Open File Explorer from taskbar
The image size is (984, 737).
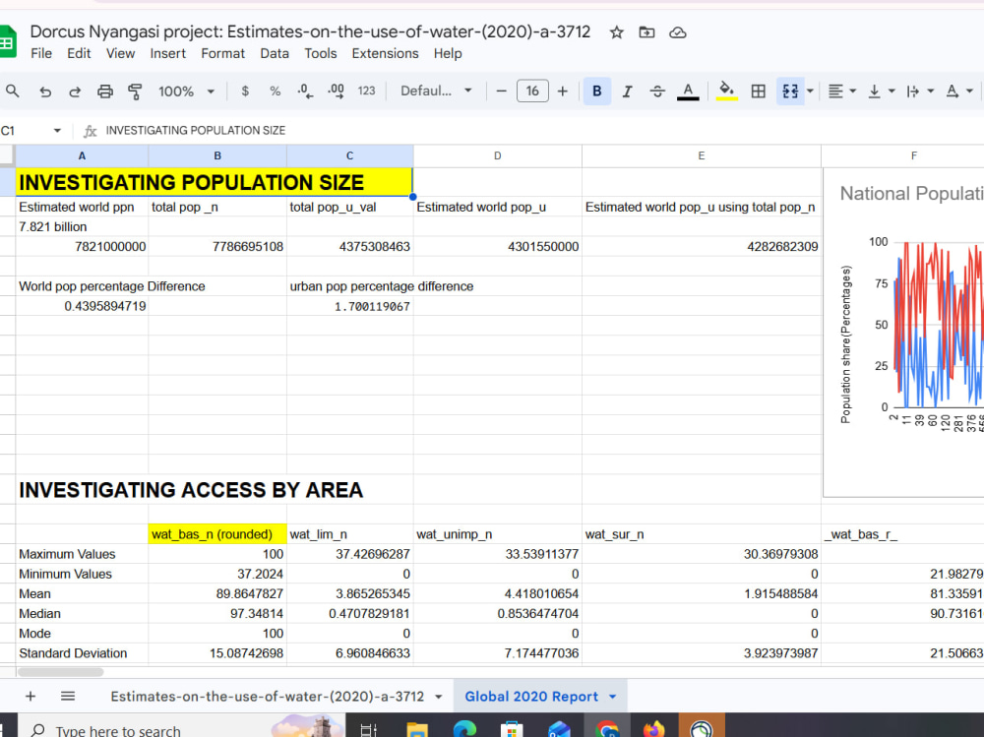(x=417, y=729)
